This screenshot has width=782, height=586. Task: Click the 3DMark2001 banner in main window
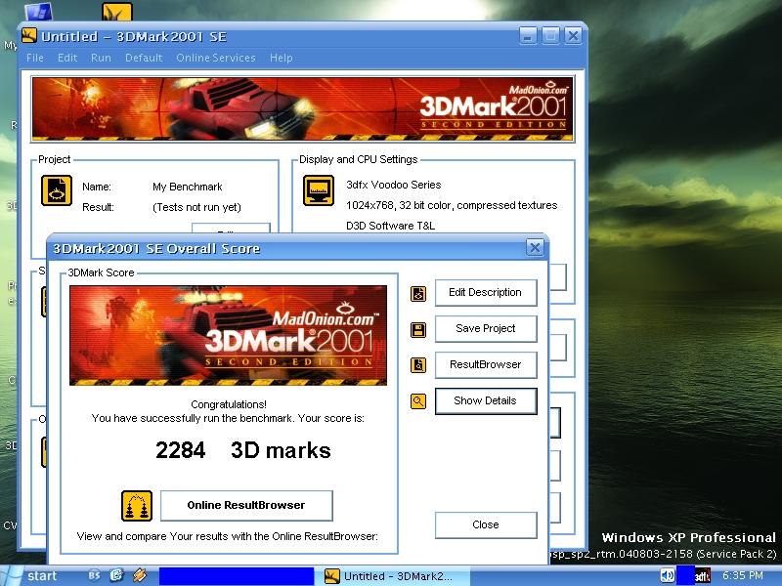pyautogui.click(x=302, y=108)
